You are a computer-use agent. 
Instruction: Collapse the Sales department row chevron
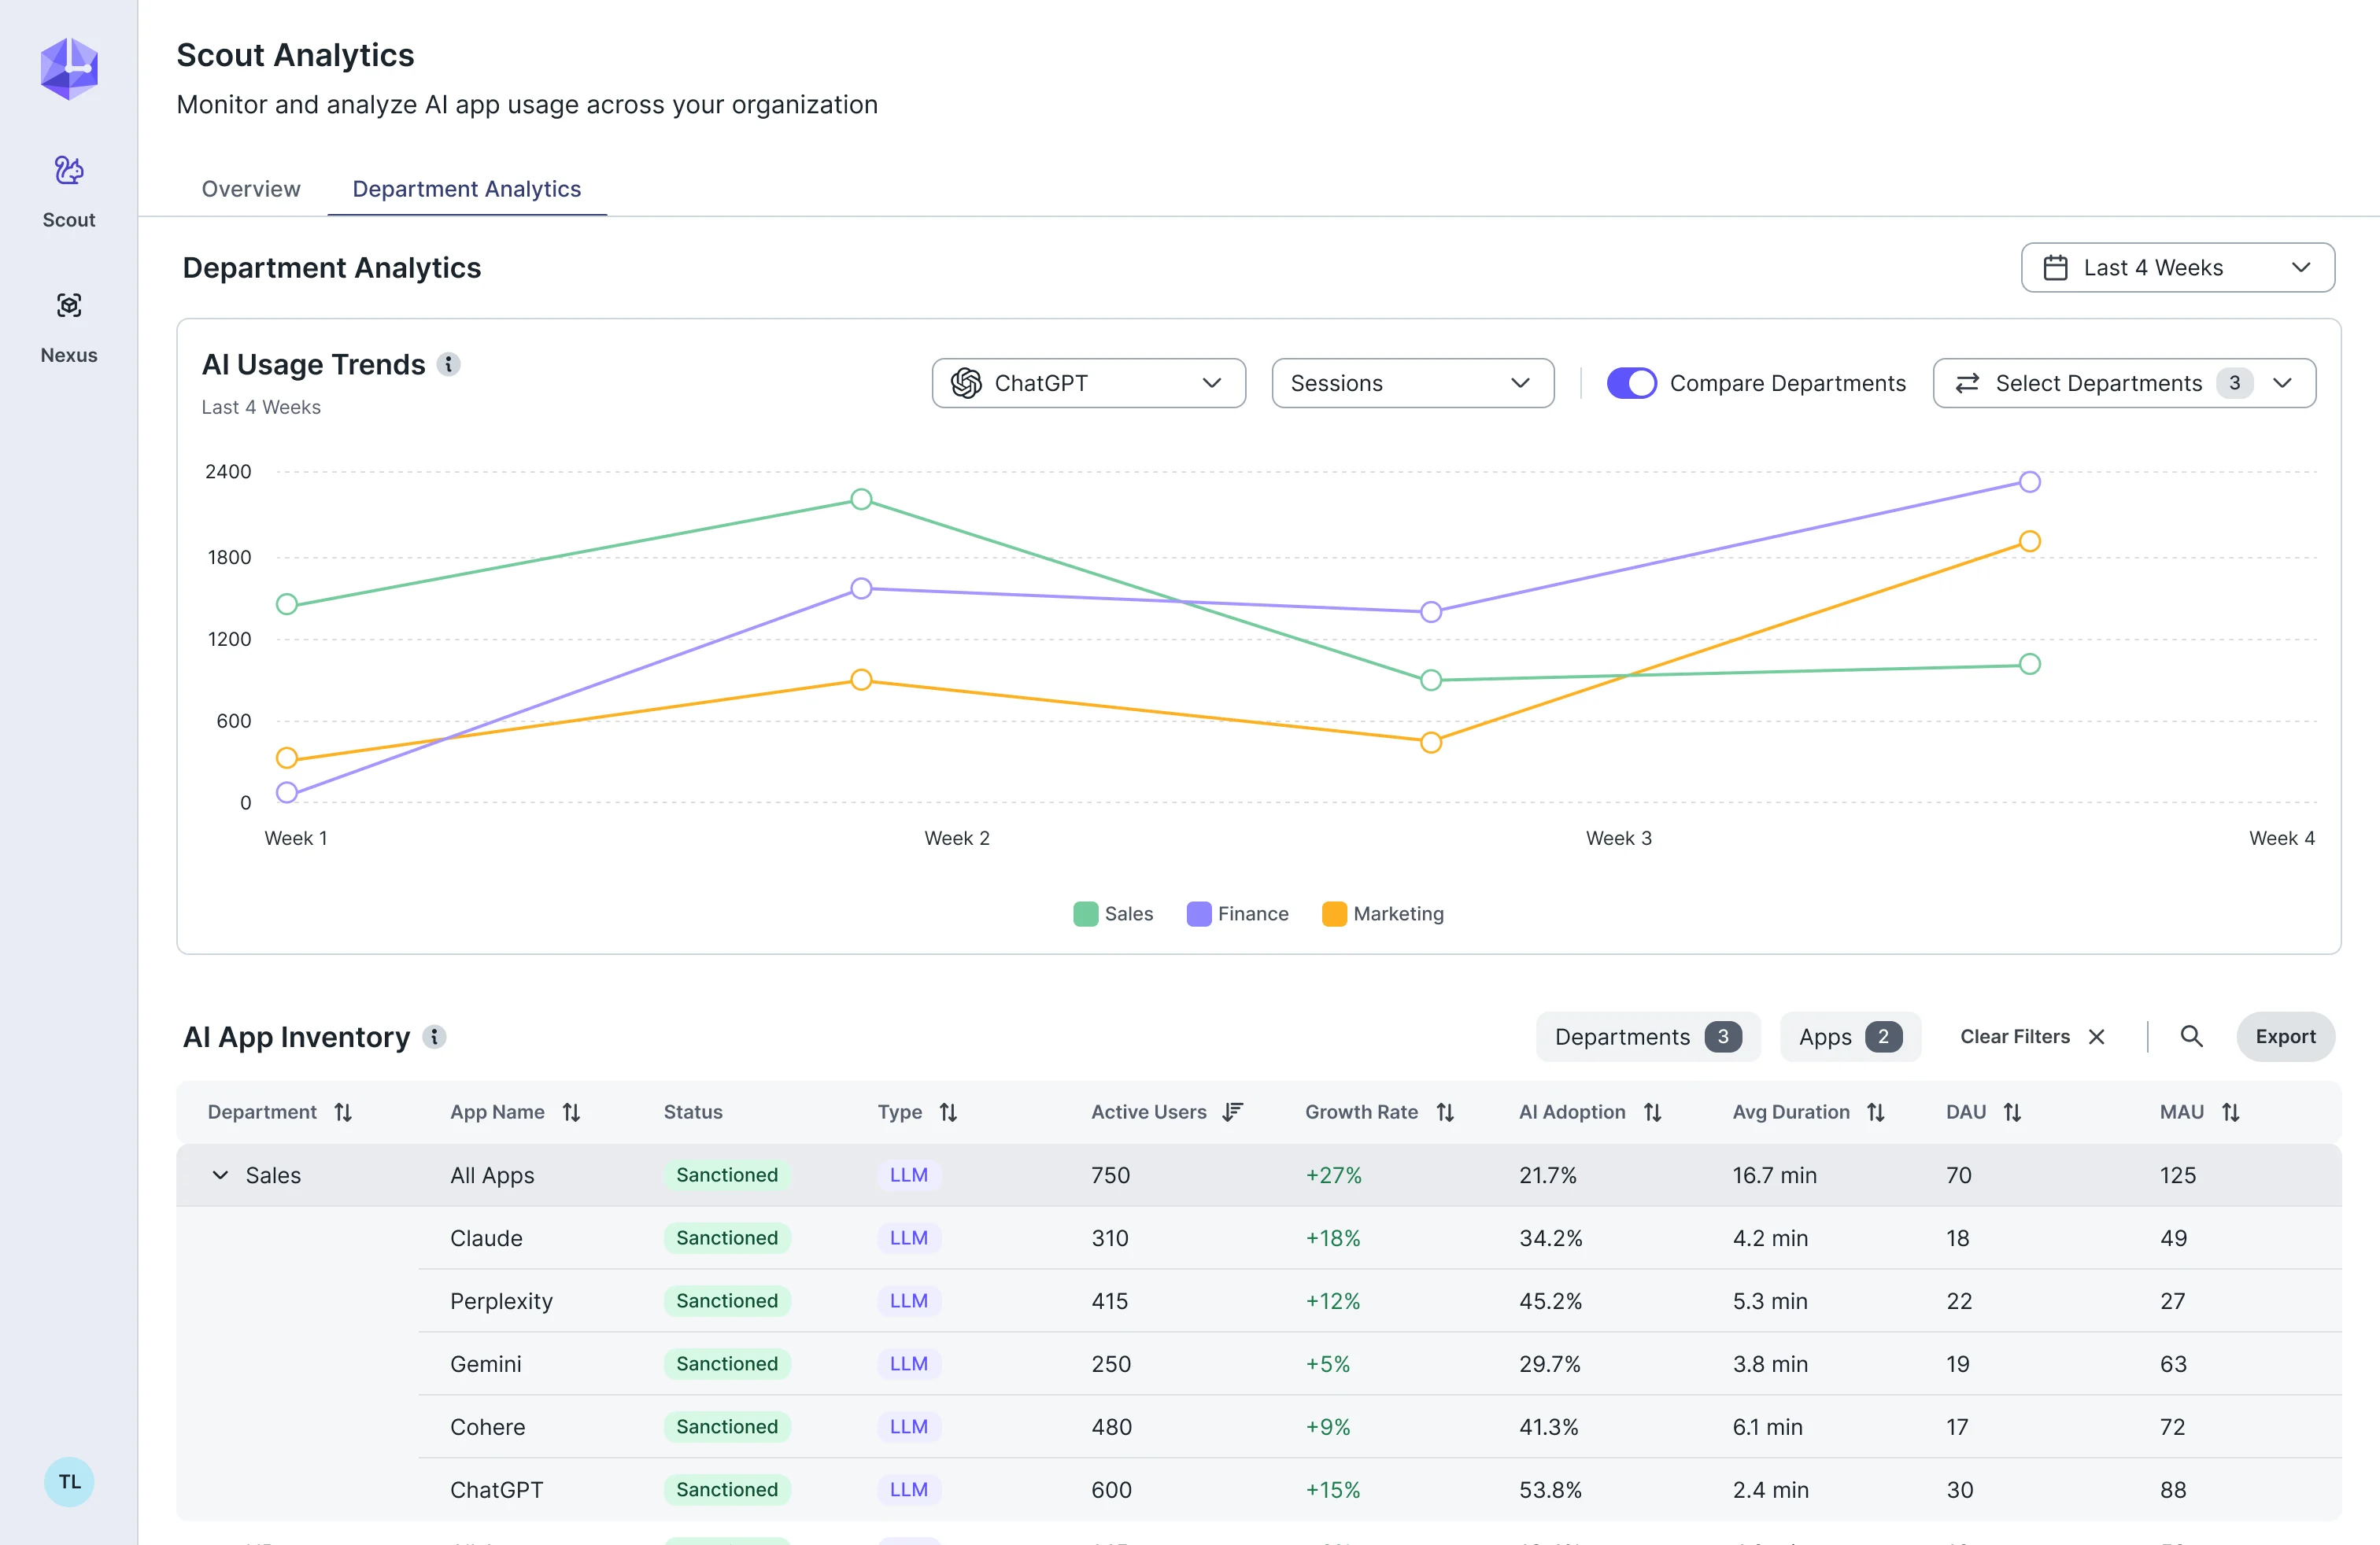click(x=220, y=1175)
